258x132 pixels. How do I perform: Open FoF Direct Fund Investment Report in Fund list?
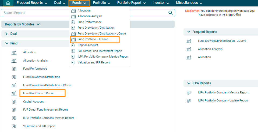point(45,110)
